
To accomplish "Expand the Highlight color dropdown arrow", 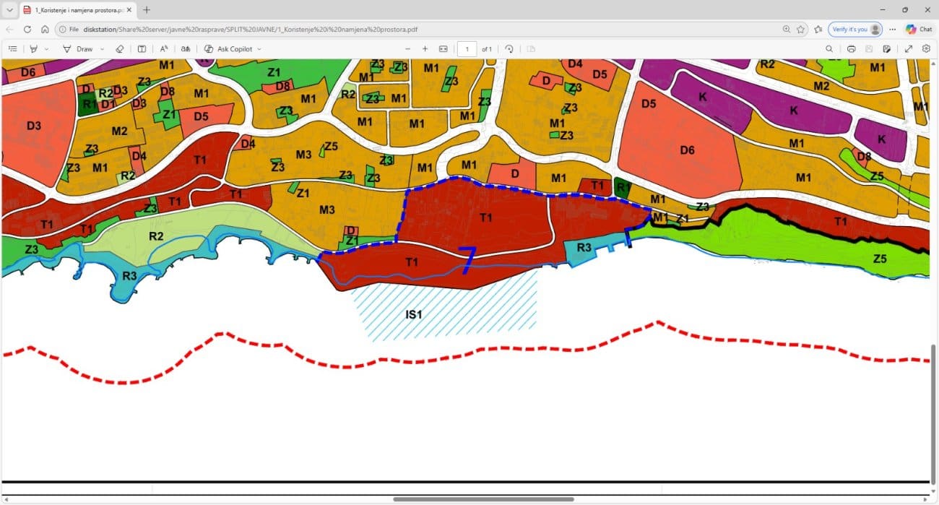I will (47, 49).
